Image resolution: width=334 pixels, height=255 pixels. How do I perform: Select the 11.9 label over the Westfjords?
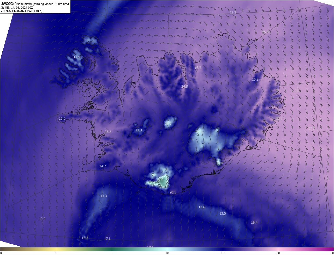77,57
